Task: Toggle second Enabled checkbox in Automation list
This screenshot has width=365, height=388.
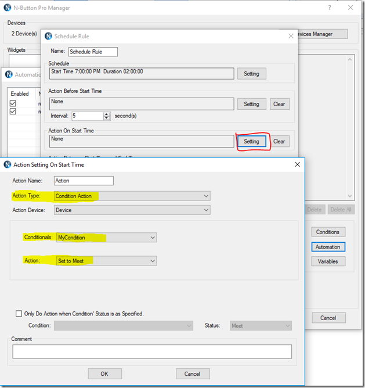Action: click(x=13, y=112)
